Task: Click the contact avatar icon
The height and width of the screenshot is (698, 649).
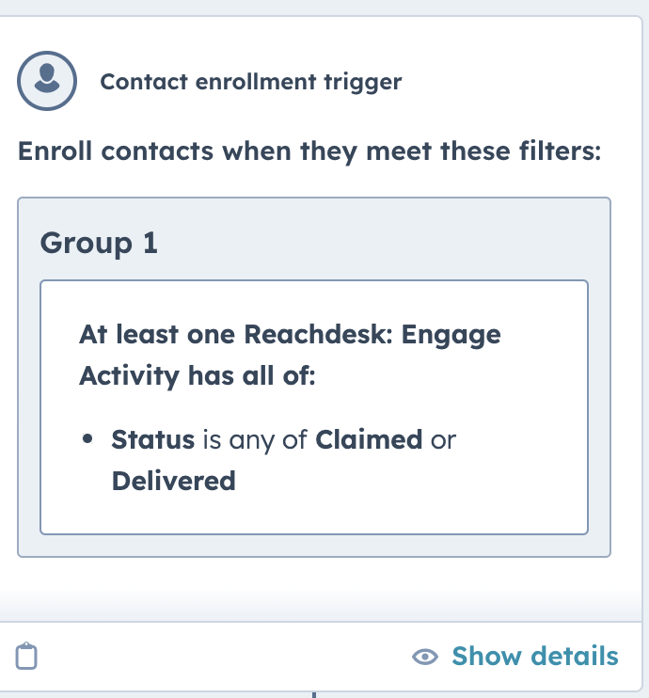Action: (47, 81)
